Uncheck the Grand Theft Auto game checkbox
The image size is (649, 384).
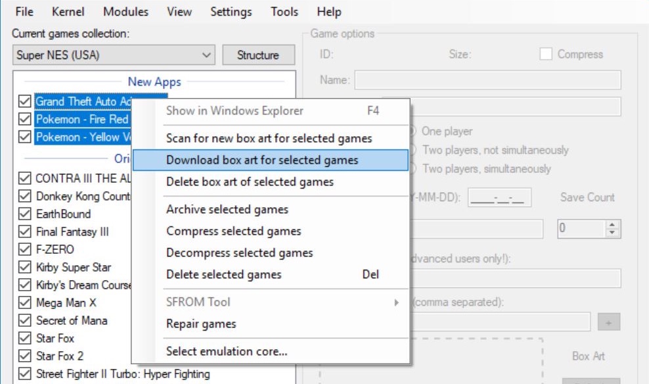click(x=25, y=101)
